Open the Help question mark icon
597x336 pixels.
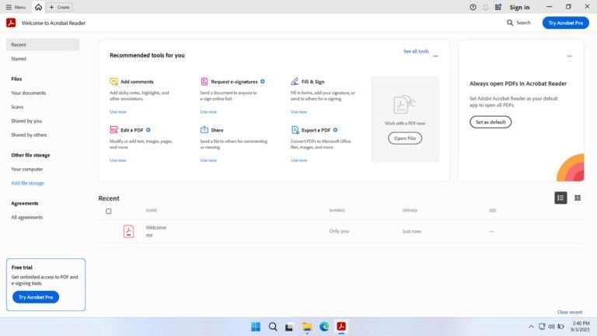(473, 7)
